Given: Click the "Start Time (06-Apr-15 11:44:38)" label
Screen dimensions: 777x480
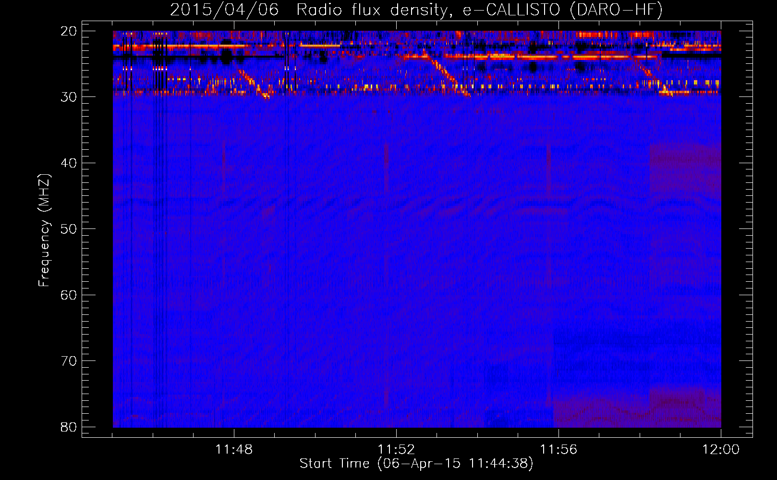Looking at the screenshot, I should [416, 464].
